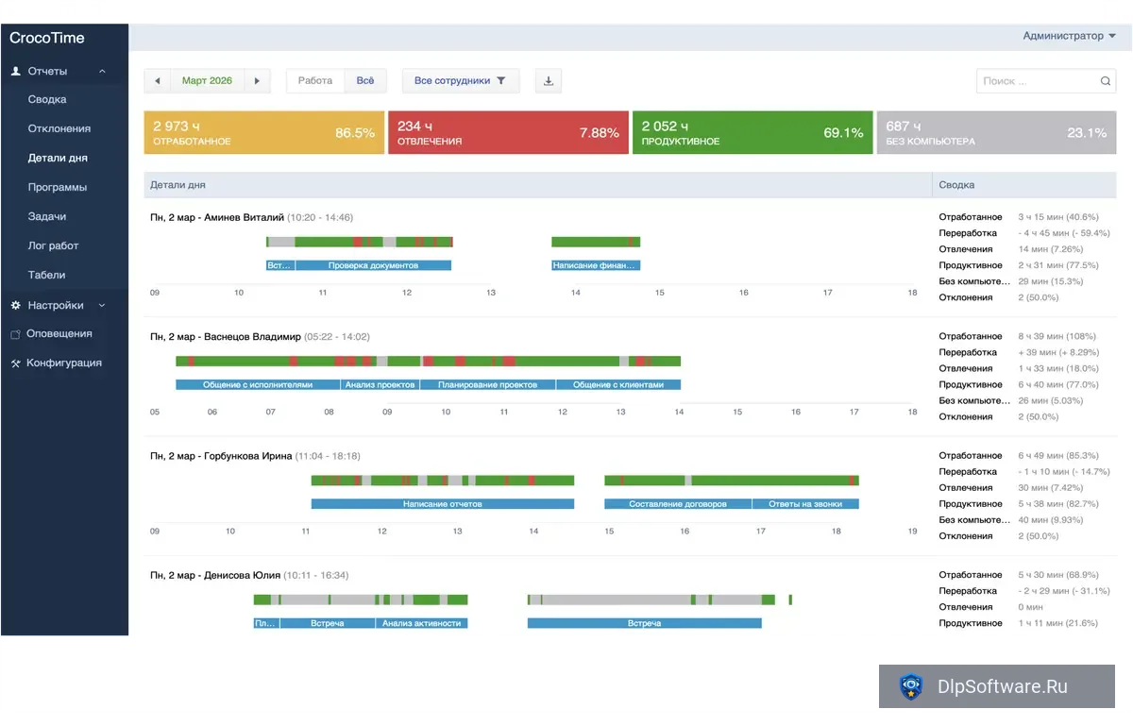This screenshot has width=1133, height=726.
Task: Click the search magnifier icon
Action: click(x=1106, y=81)
